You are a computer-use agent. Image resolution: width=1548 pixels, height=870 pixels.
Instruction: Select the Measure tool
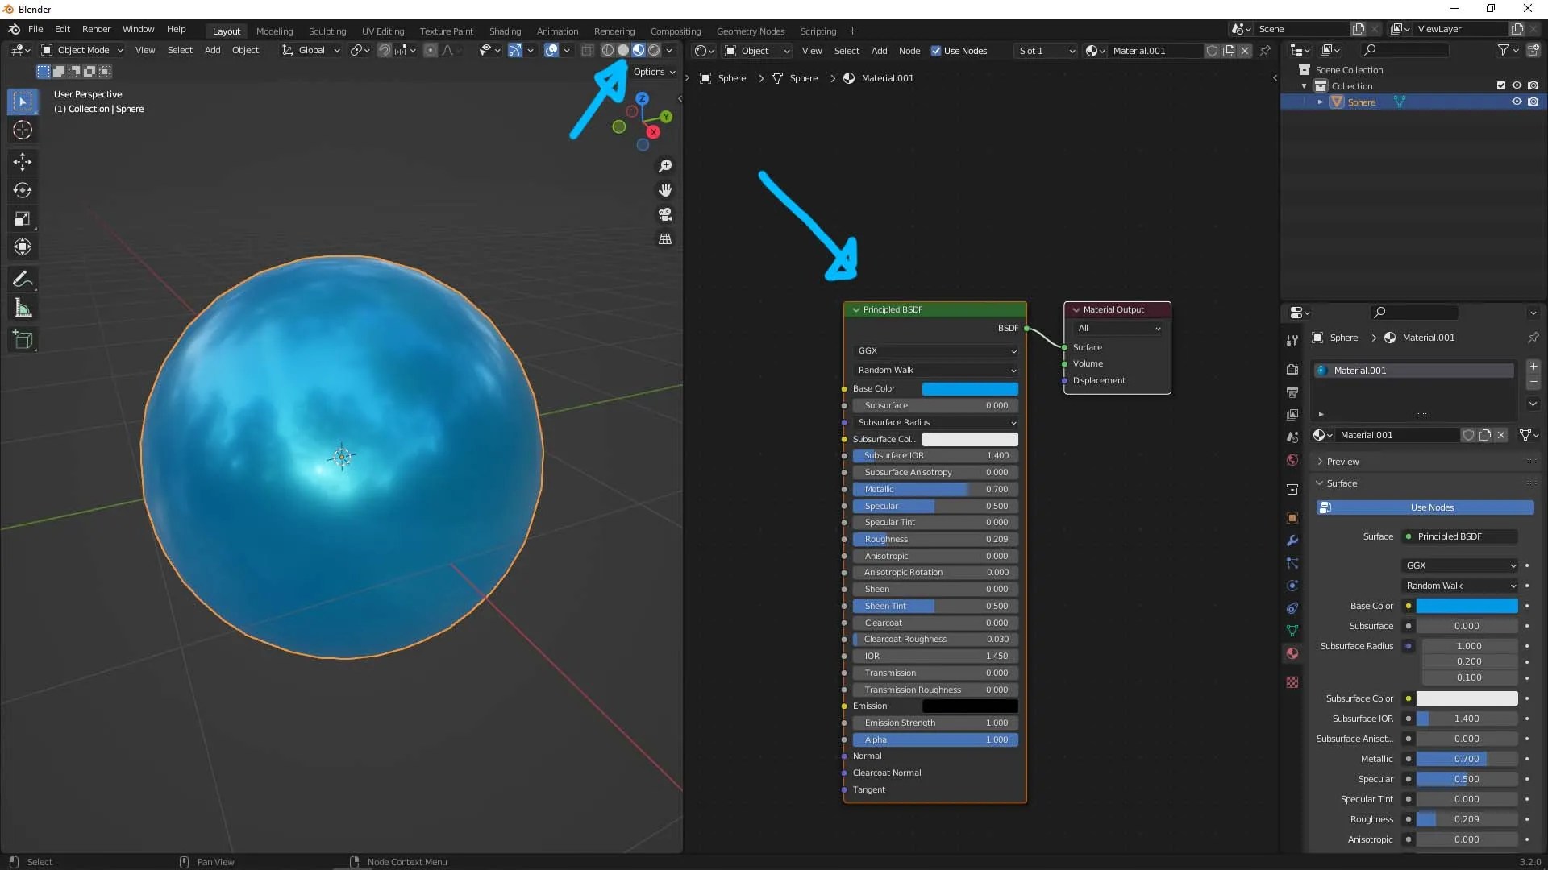23,308
